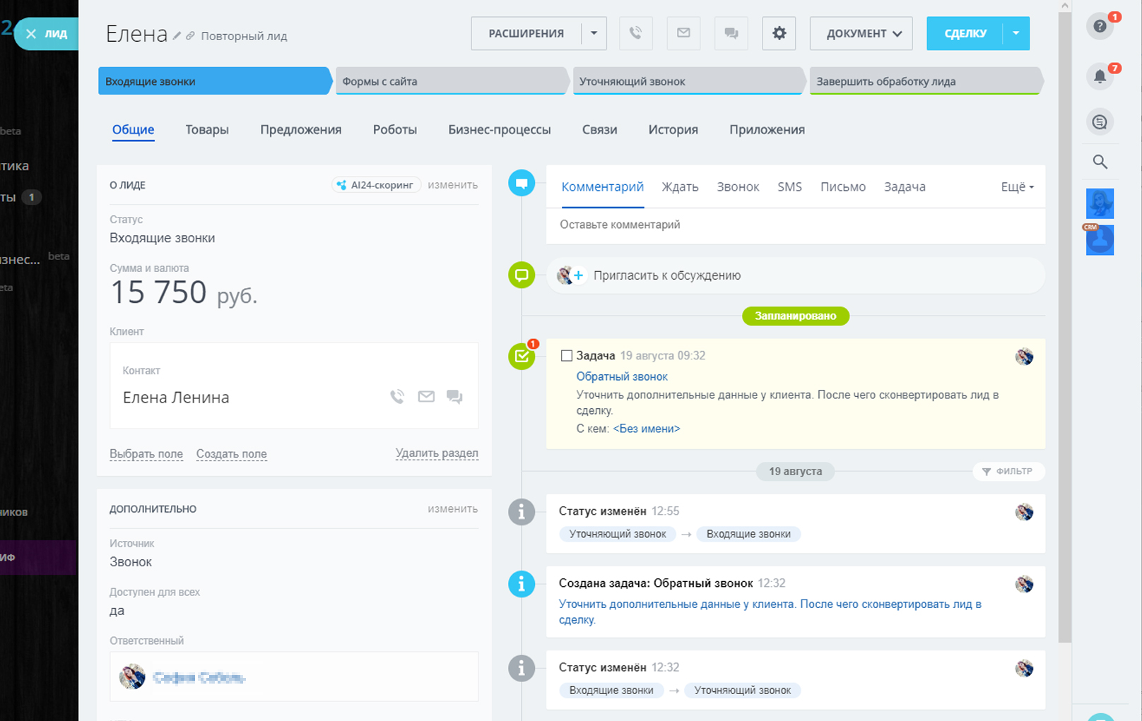Open the settings gear icon

click(779, 33)
